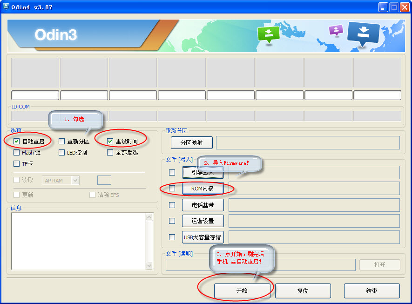The image size is (412, 304).
Task: Open the AP RAM dropdown
Action: click(x=61, y=181)
